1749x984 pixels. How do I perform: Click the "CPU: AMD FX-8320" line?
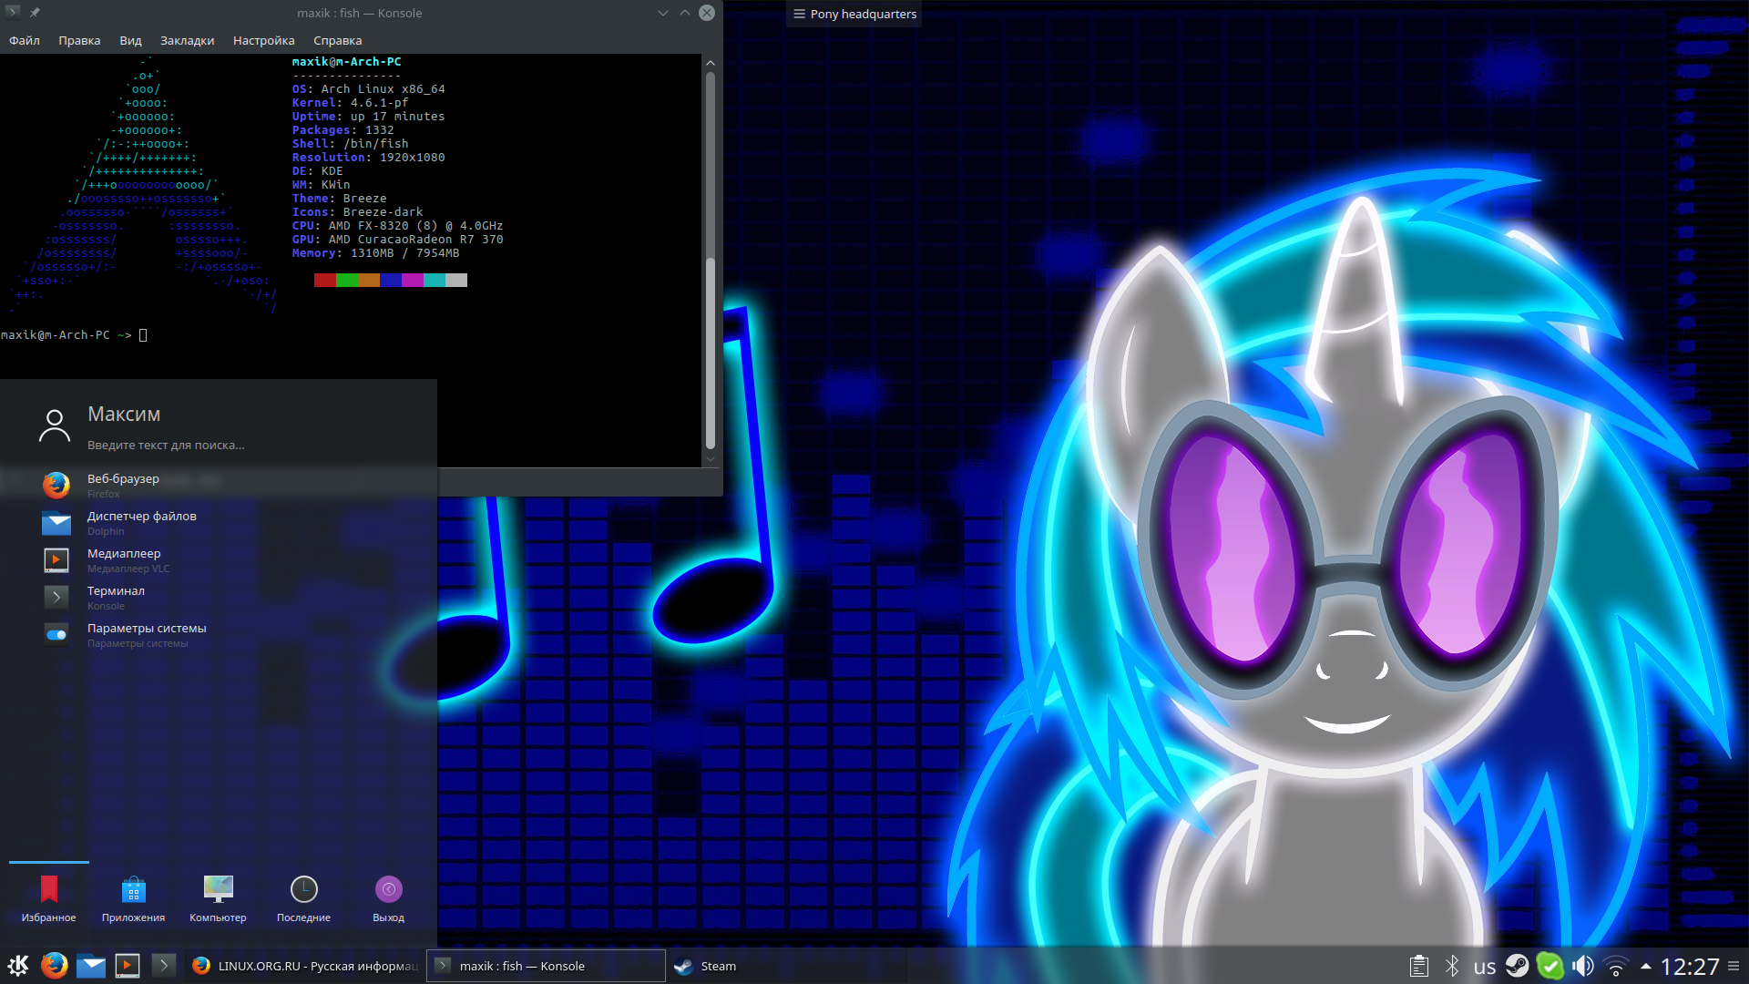click(397, 225)
